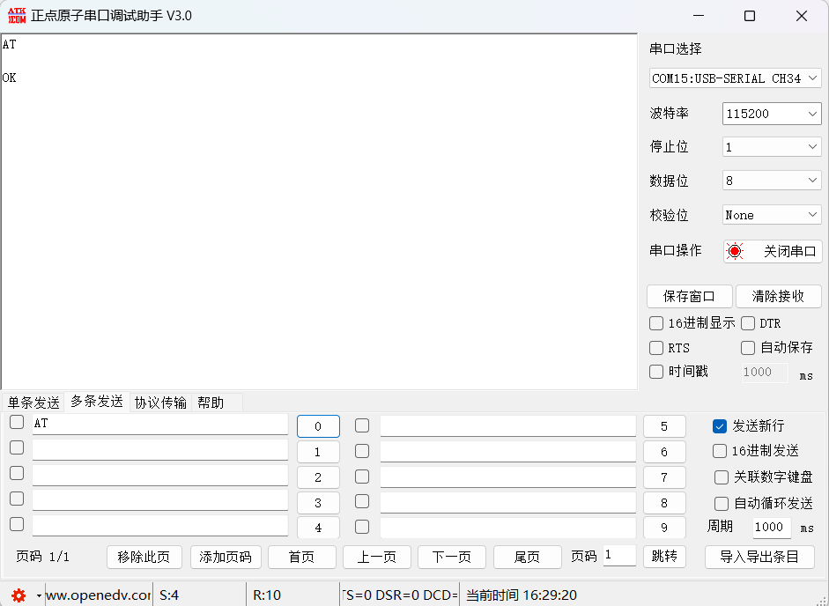
Task: Click the 当前时间 16:29:20 status text
Action: tap(522, 595)
